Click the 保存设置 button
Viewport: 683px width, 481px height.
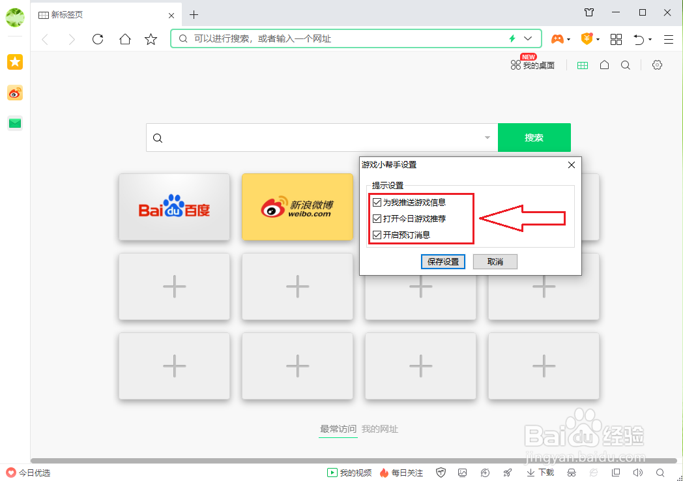[x=443, y=261]
